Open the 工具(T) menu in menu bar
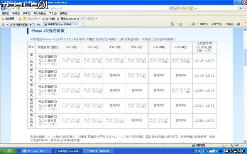 [x=53, y=13]
